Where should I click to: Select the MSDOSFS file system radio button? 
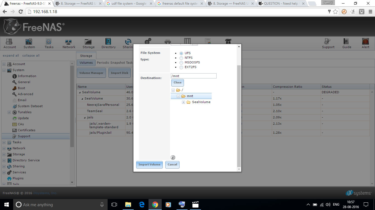[181, 63]
